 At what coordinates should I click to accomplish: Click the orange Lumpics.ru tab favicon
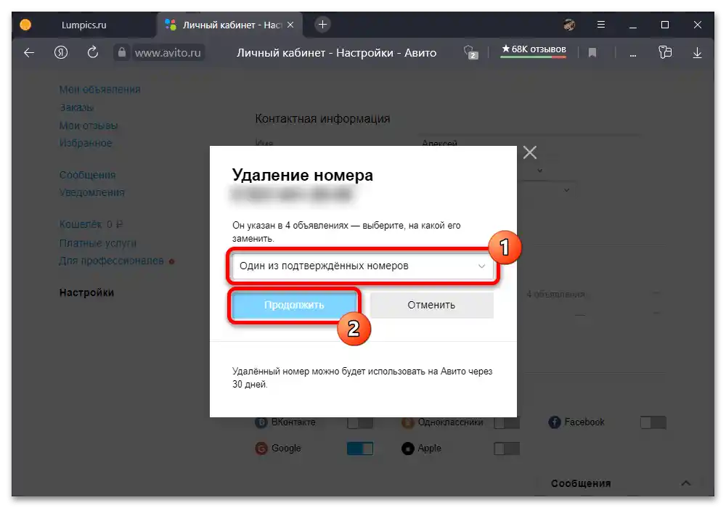click(25, 25)
